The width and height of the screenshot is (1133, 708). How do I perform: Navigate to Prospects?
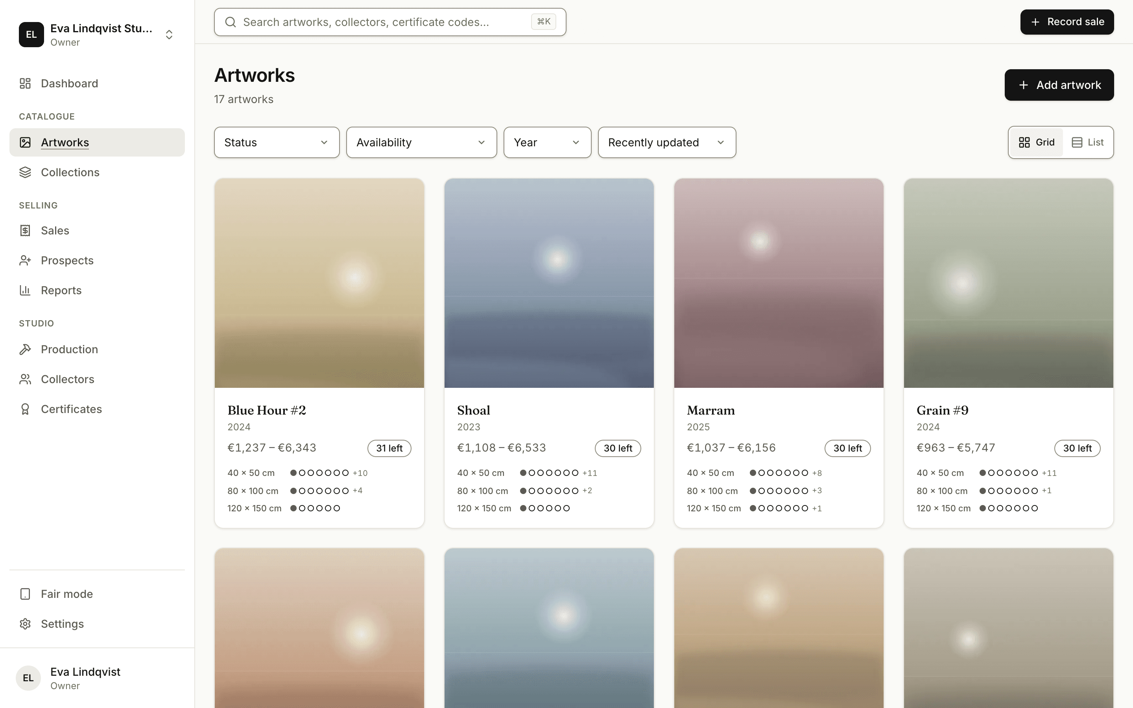97,260
